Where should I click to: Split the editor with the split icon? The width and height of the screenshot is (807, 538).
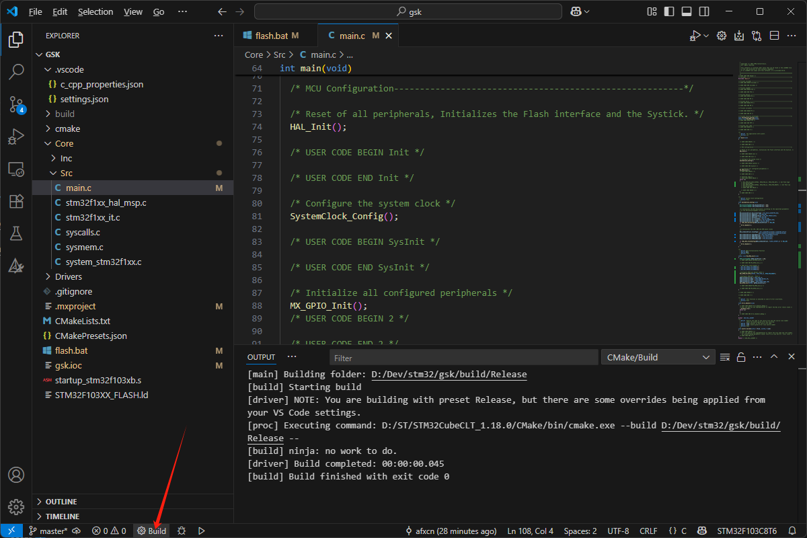coord(774,36)
